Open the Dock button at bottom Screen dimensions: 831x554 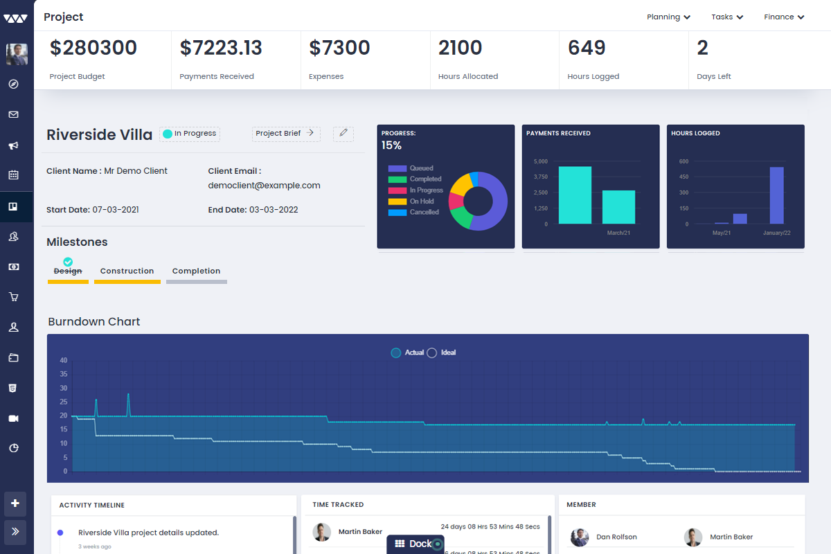click(415, 544)
